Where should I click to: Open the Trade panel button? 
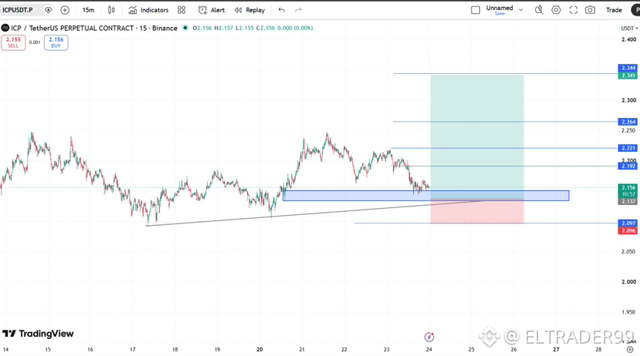point(614,10)
